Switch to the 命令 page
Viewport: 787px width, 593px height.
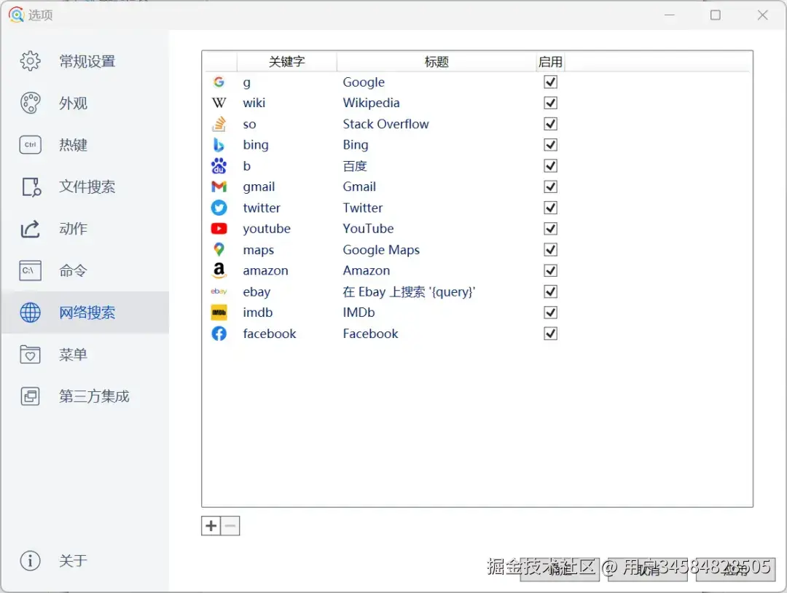[x=85, y=271]
